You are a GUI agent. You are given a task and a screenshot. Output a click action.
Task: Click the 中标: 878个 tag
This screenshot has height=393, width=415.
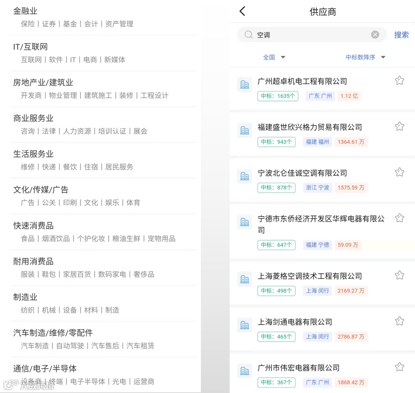pyautogui.click(x=276, y=187)
